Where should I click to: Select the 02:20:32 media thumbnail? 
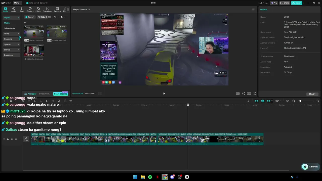click(34, 50)
